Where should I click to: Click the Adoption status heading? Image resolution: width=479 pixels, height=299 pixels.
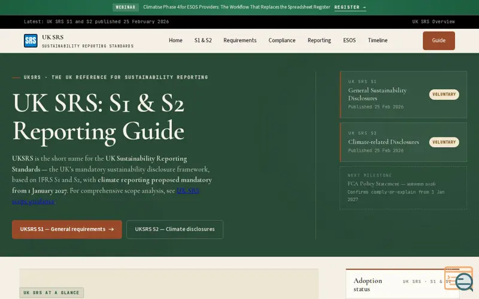(368, 285)
